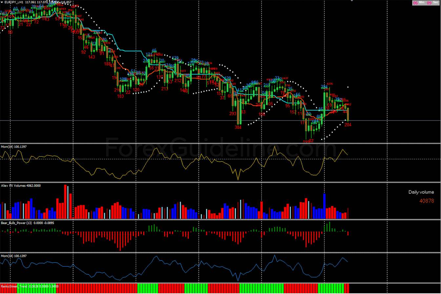
Task: Click the red 90 label near the chart start
Action: 10,32
